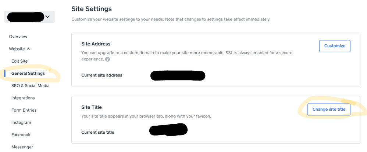Click the redacted current site title value
The width and height of the screenshot is (367, 152).
click(168, 130)
